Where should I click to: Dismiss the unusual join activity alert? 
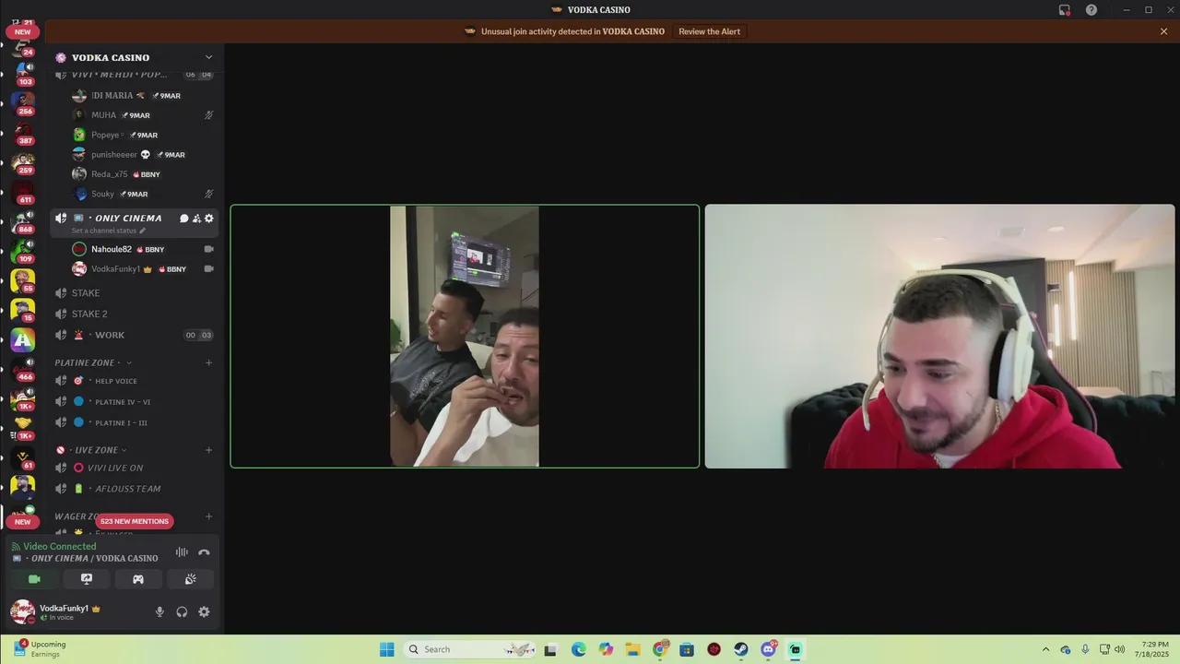pos(1163,31)
